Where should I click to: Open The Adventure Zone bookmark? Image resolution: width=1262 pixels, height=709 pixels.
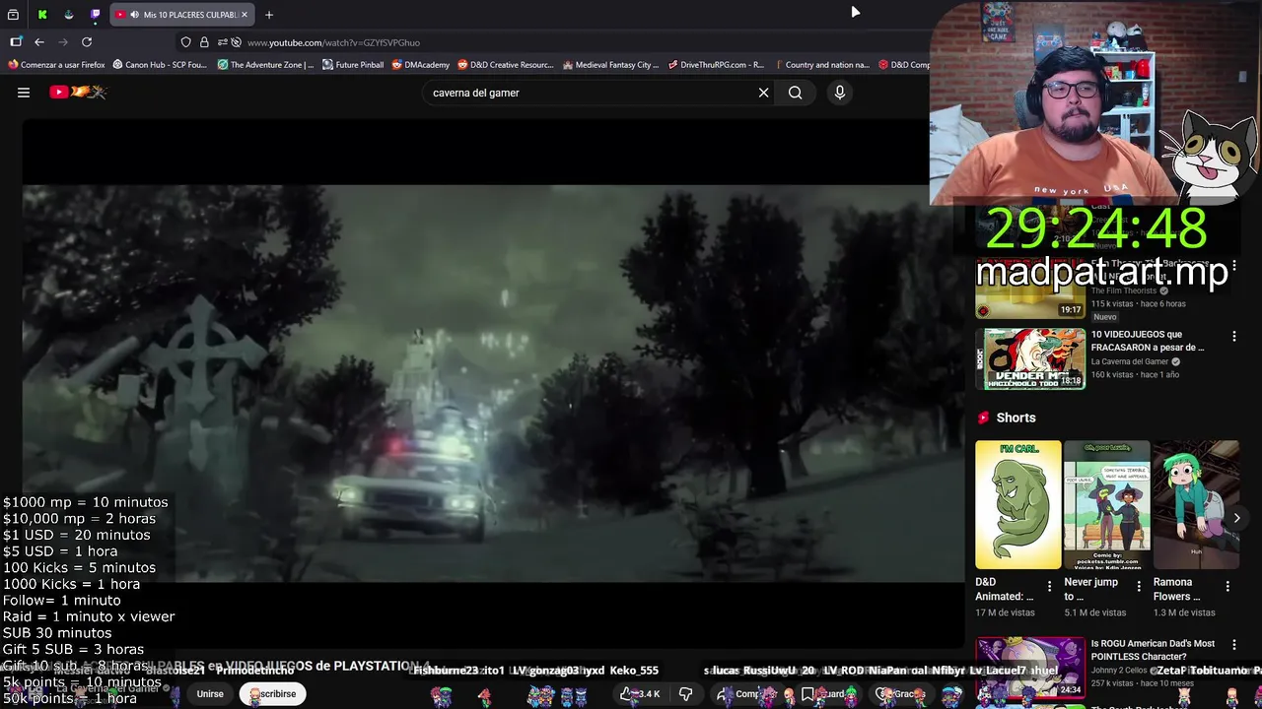coord(265,65)
